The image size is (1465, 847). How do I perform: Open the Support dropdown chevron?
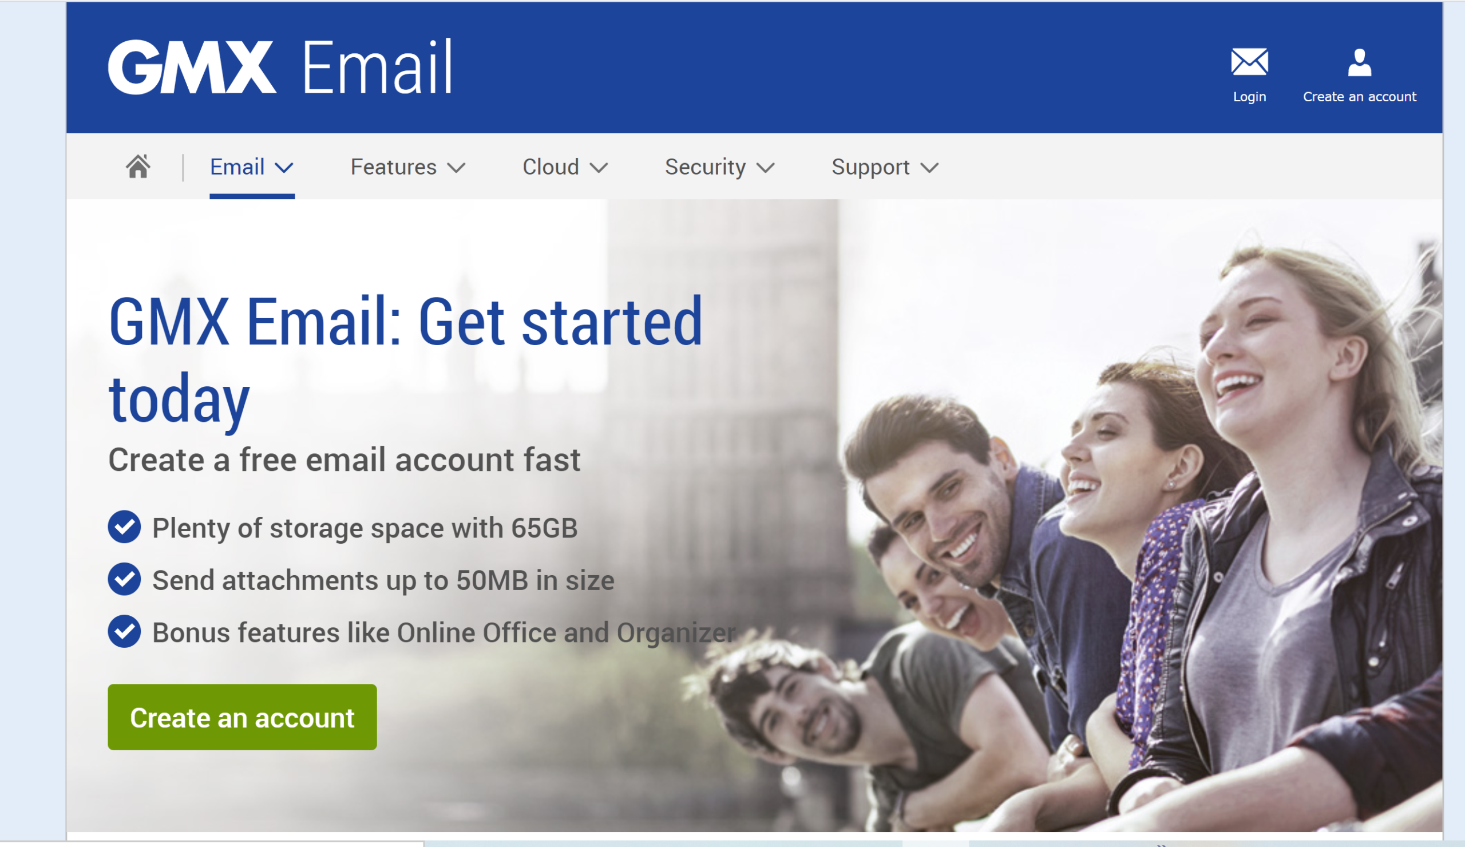click(929, 168)
